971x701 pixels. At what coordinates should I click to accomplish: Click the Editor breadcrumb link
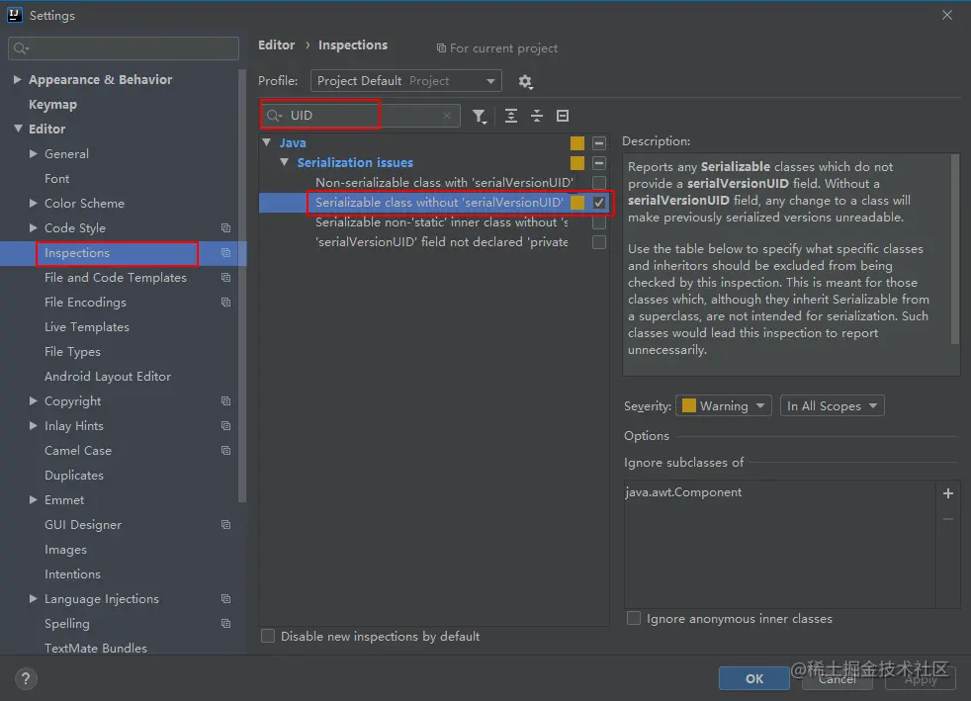(276, 45)
